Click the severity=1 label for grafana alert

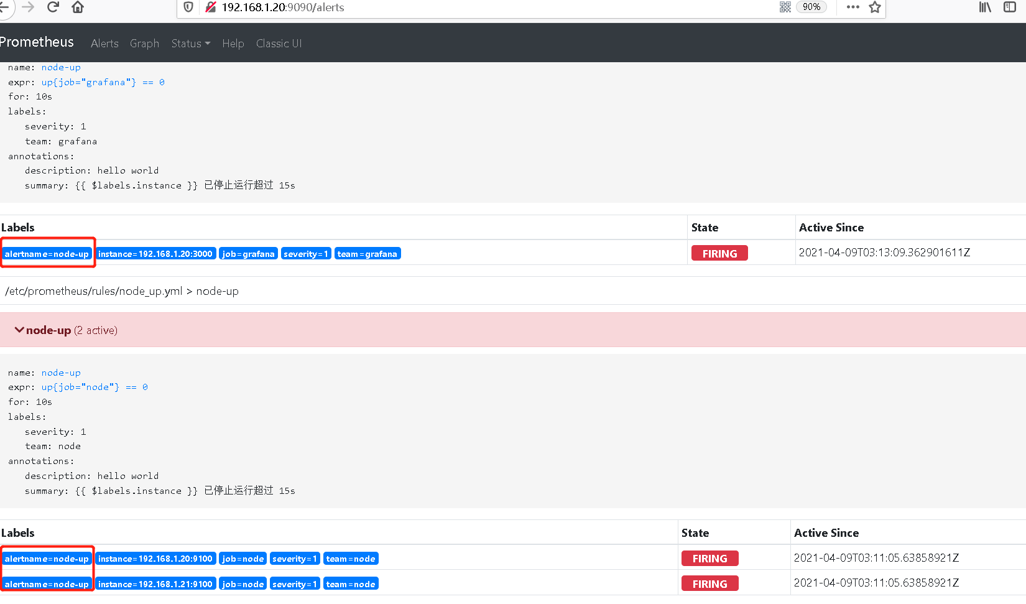pyautogui.click(x=306, y=253)
